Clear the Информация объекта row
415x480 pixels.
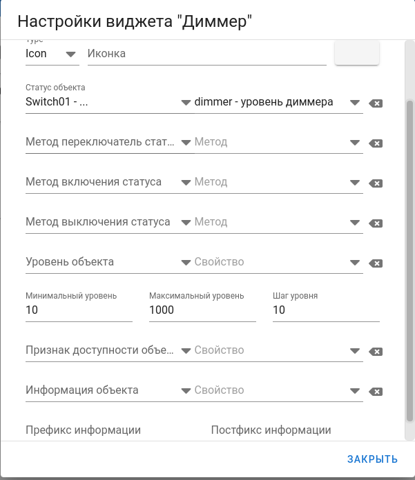click(376, 392)
